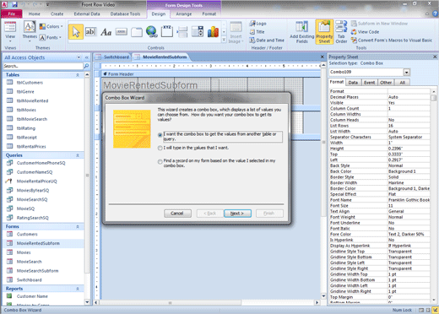This screenshot has width=439, height=314.
Task: Switch to Switchboard document tab
Action: pos(112,57)
